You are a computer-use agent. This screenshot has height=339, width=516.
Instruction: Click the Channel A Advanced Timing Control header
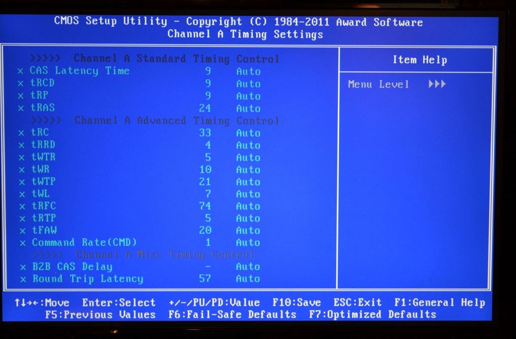[x=155, y=120]
